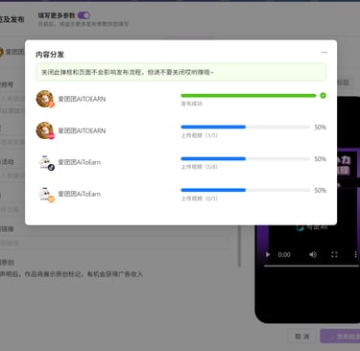
Task: Click 爱团团AiToEarn name beside black-badged avatar
Action: (x=79, y=162)
